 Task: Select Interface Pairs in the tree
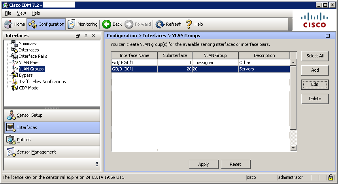[33, 56]
